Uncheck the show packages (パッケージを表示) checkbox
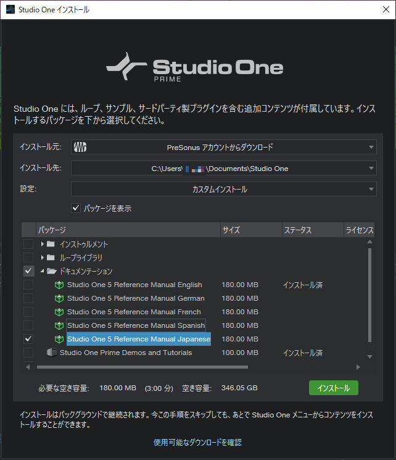Viewport: 396px width, 460px height. 76,208
